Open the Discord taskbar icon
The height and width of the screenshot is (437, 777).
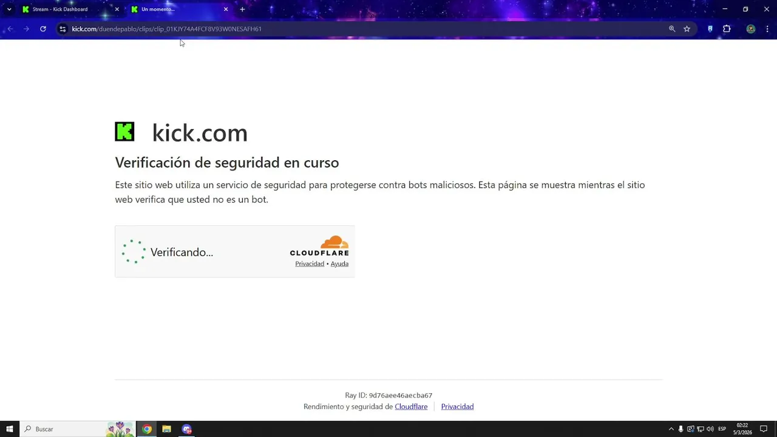[x=186, y=429]
